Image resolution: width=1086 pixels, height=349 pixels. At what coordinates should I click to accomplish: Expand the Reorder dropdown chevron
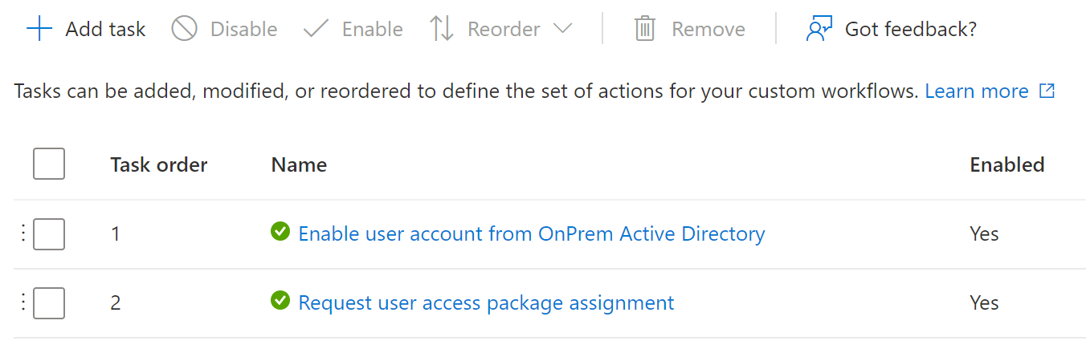click(x=563, y=30)
